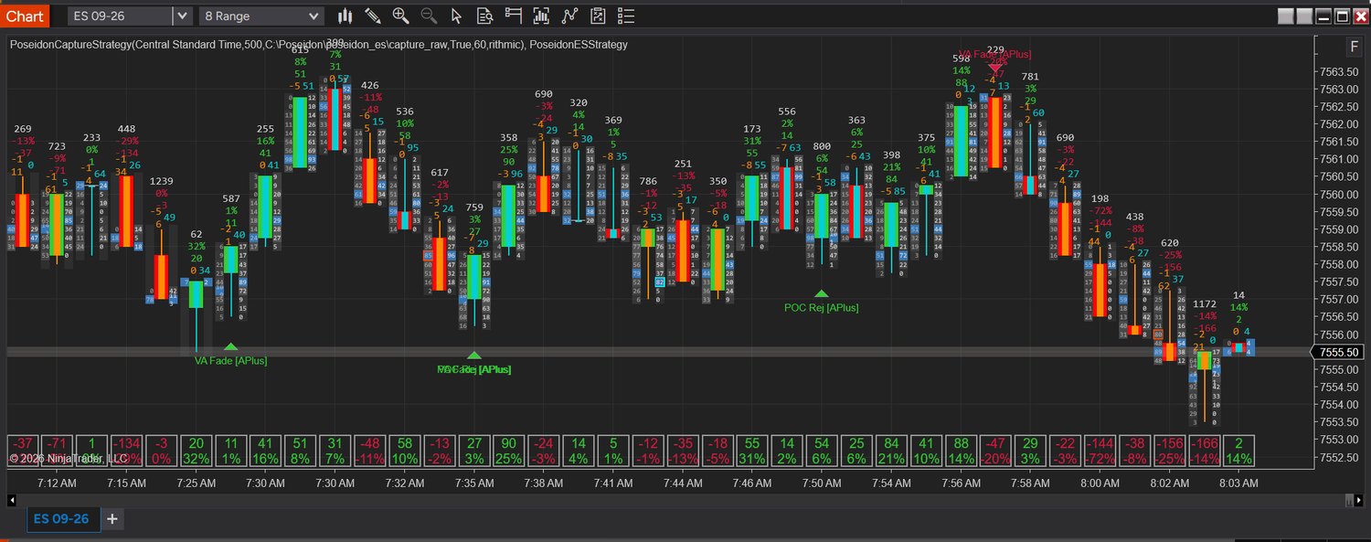
Task: Expand the ES 09-26 instrument dropdown arrow
Action: point(182,16)
